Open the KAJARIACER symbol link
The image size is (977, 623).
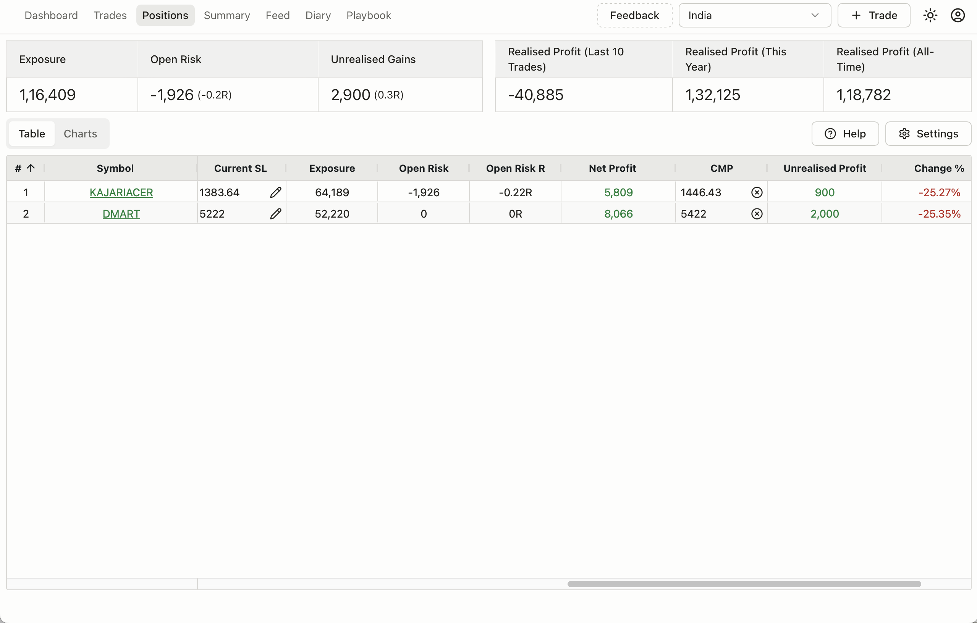tap(121, 192)
